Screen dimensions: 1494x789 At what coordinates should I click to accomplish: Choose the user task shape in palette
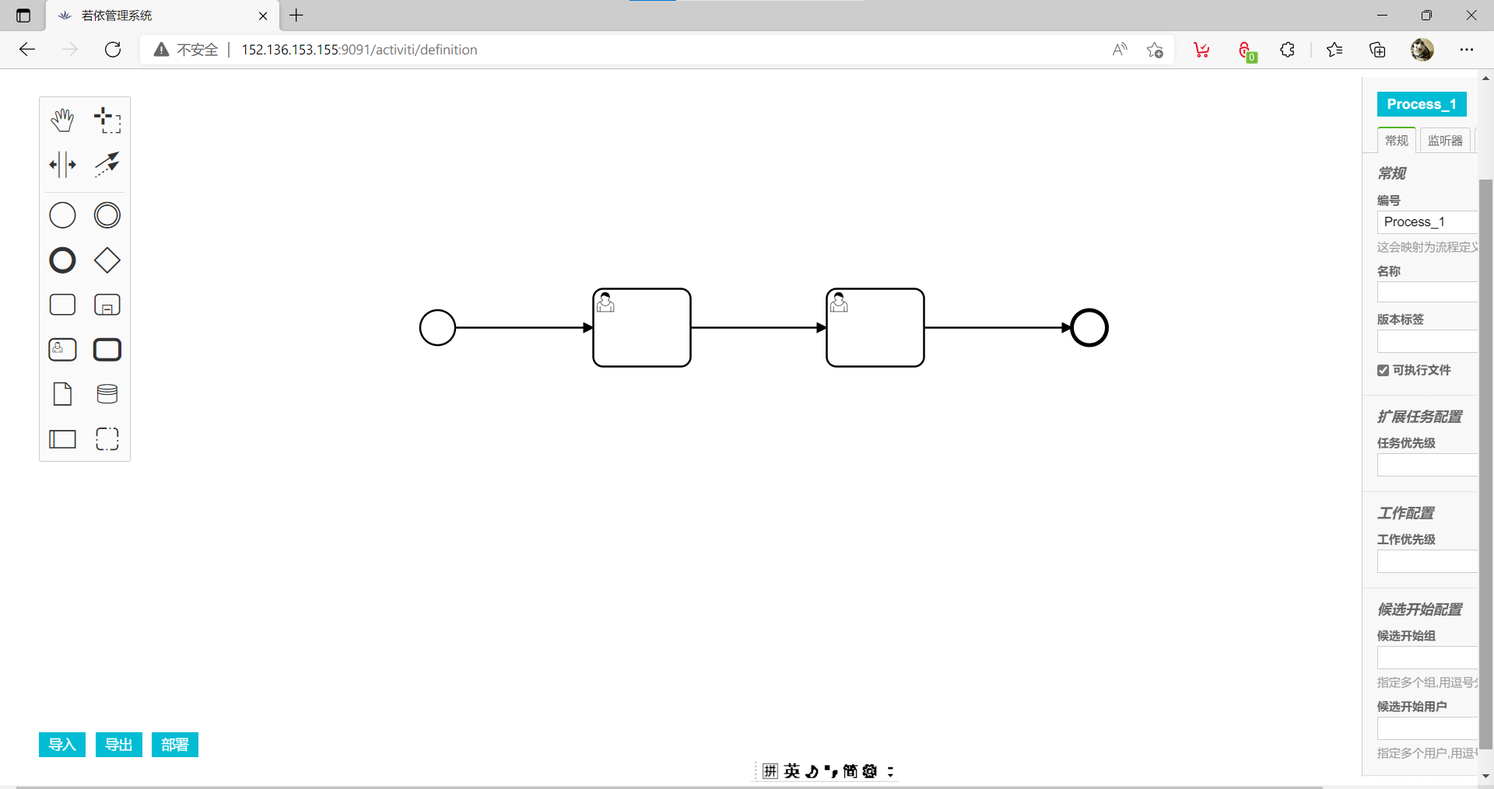[62, 350]
